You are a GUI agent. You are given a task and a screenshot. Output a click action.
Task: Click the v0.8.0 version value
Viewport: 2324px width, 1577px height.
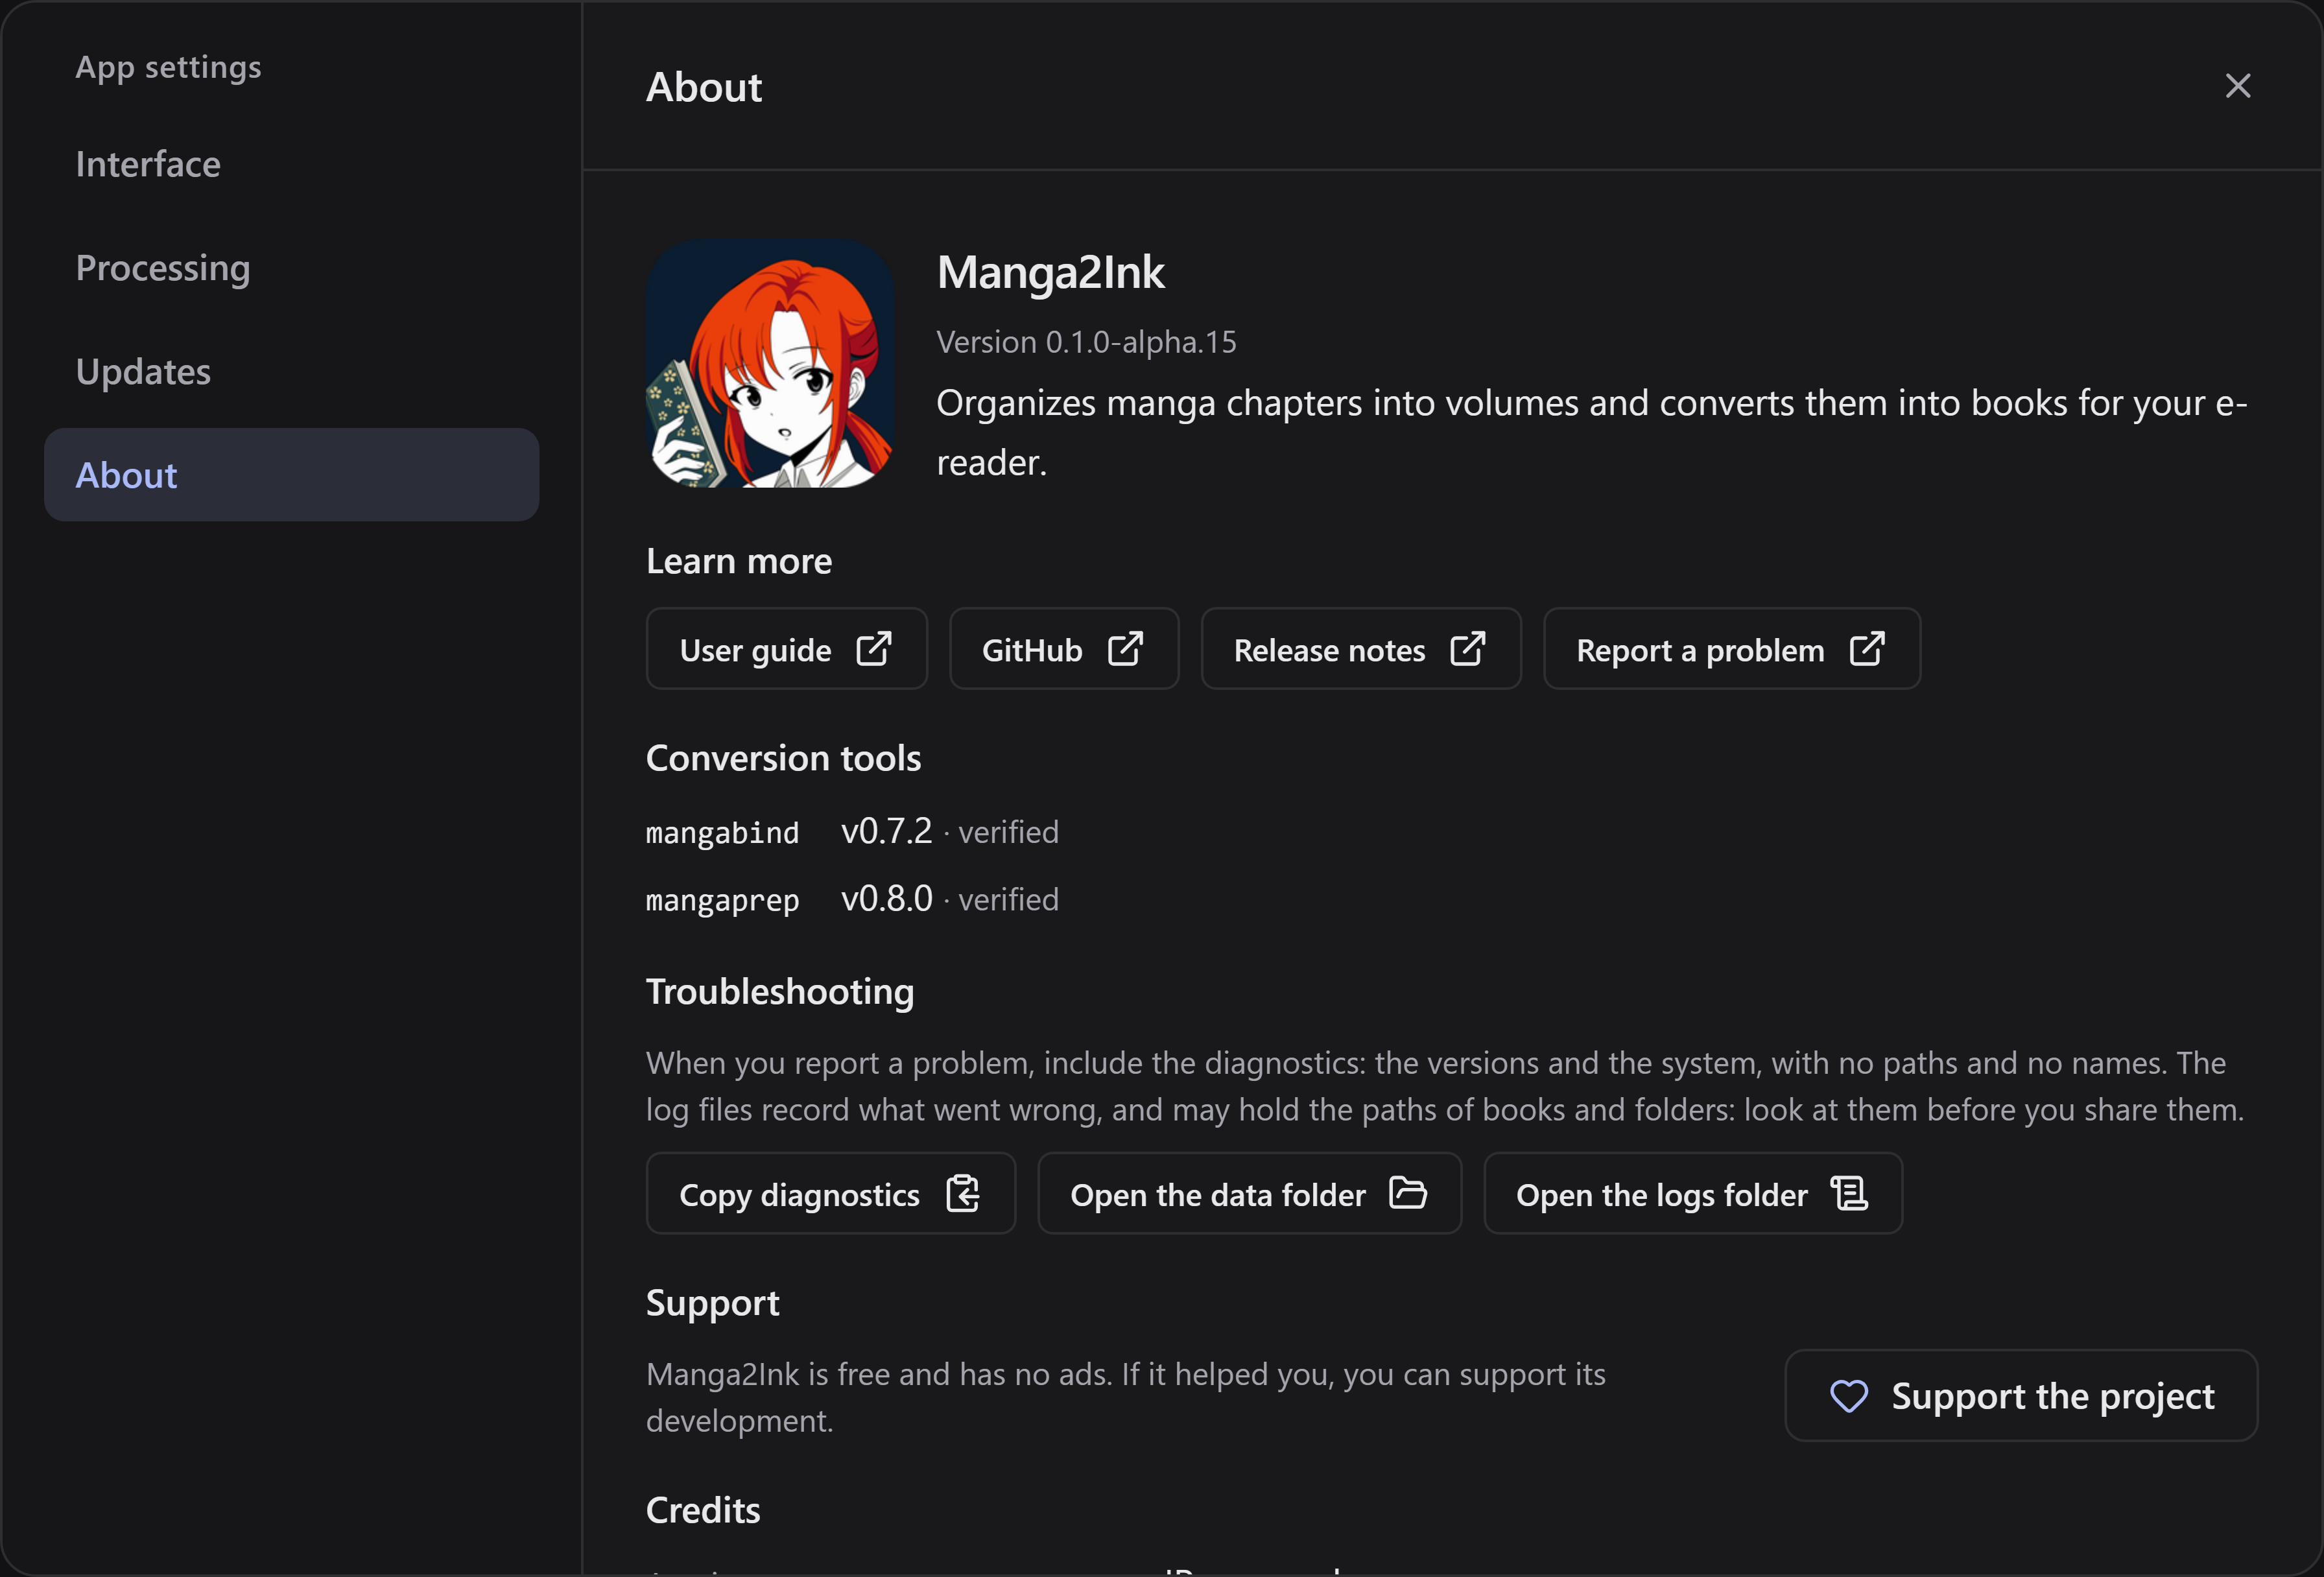click(x=886, y=899)
